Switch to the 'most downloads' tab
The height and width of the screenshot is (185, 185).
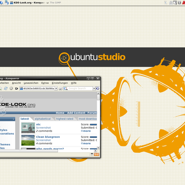click(87, 119)
